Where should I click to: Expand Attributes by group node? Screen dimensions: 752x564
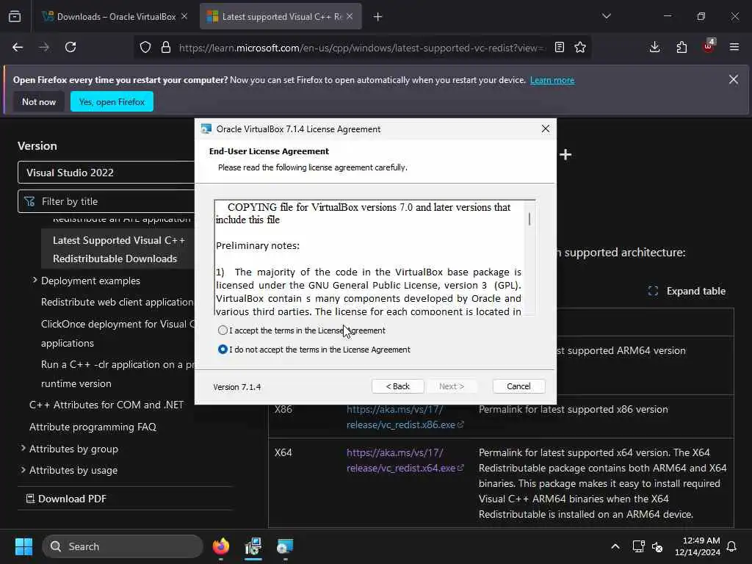[x=23, y=448]
